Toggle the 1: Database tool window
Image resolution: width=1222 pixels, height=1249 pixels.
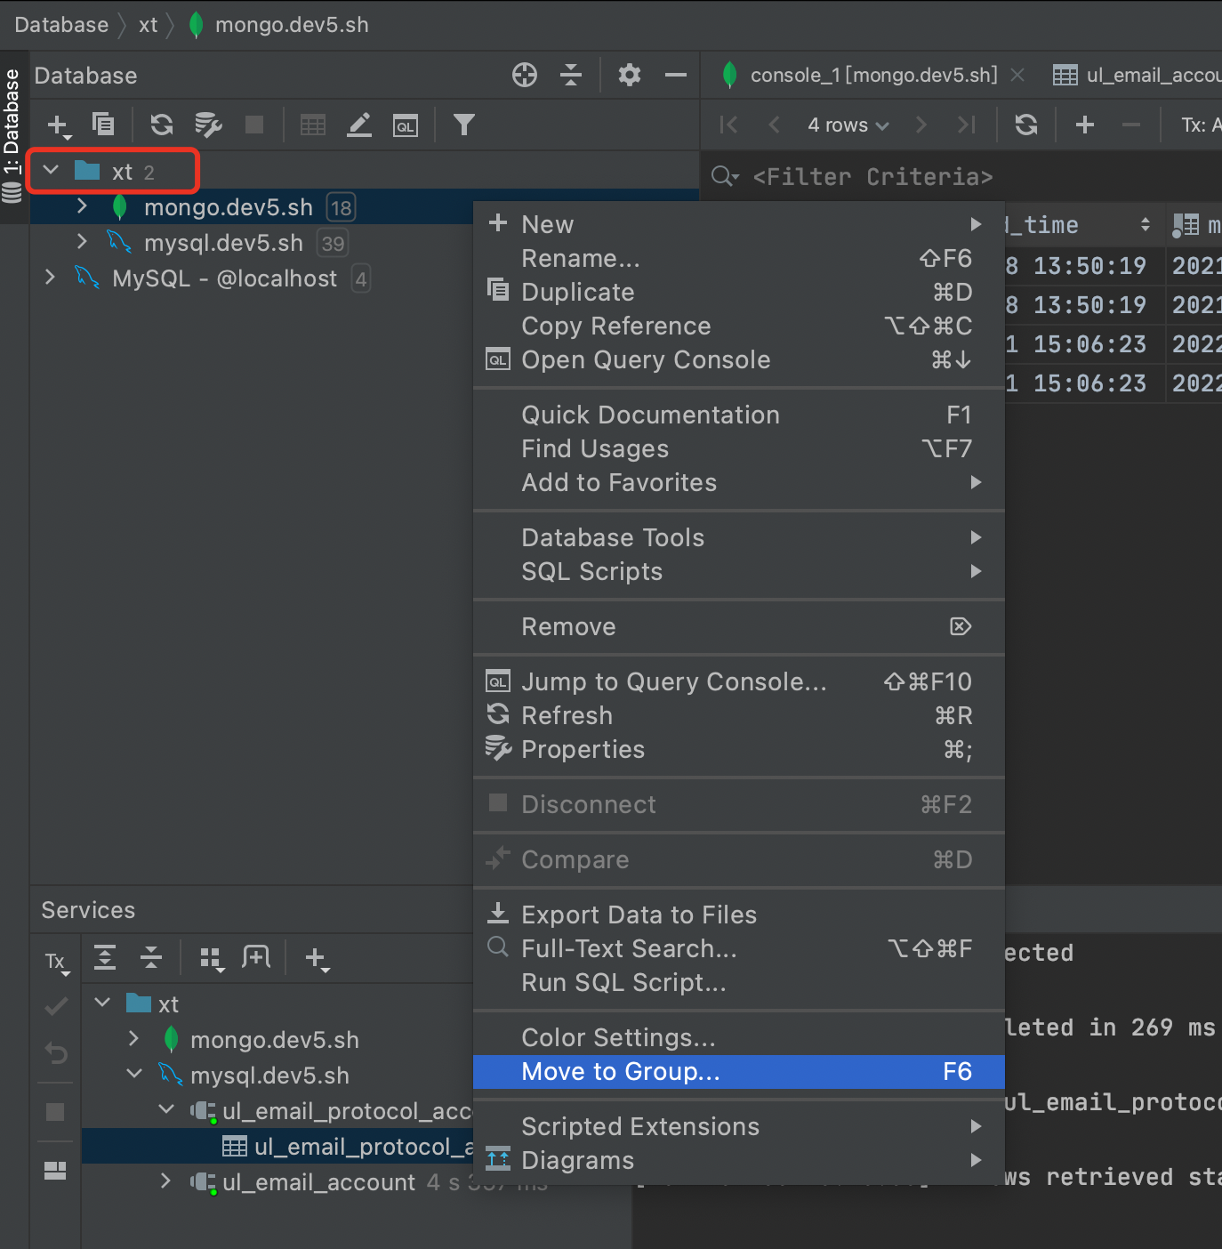tap(13, 116)
